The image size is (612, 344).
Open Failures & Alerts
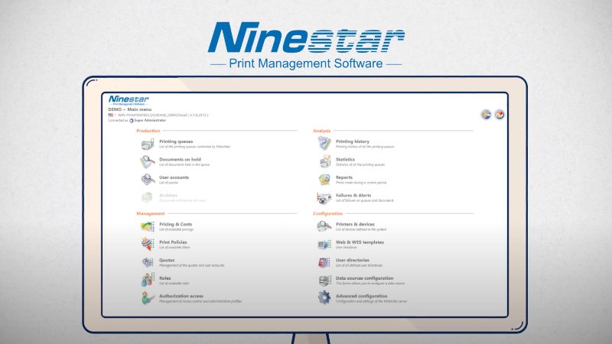tap(353, 196)
